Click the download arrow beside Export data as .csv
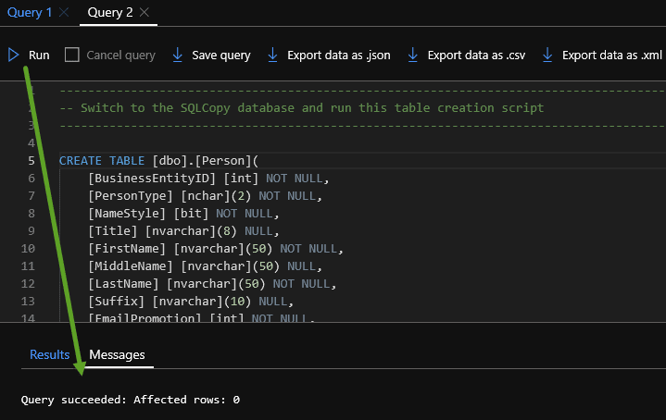This screenshot has width=666, height=420. tap(413, 55)
